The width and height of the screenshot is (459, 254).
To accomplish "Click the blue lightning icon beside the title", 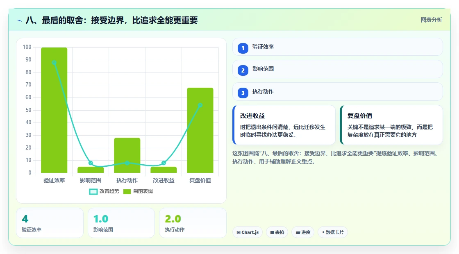I will pos(20,20).
